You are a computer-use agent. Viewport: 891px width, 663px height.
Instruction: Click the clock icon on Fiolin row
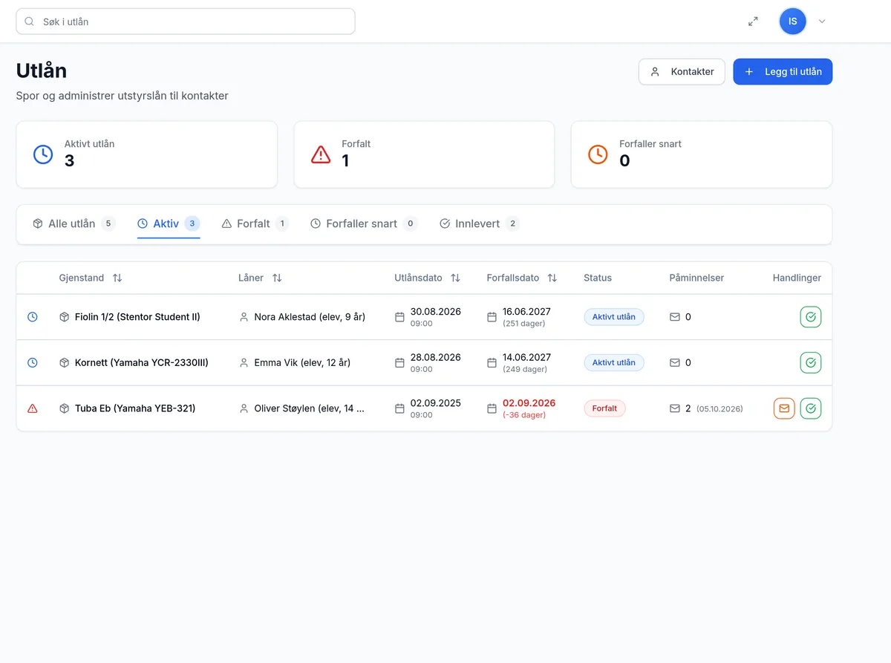click(x=33, y=317)
